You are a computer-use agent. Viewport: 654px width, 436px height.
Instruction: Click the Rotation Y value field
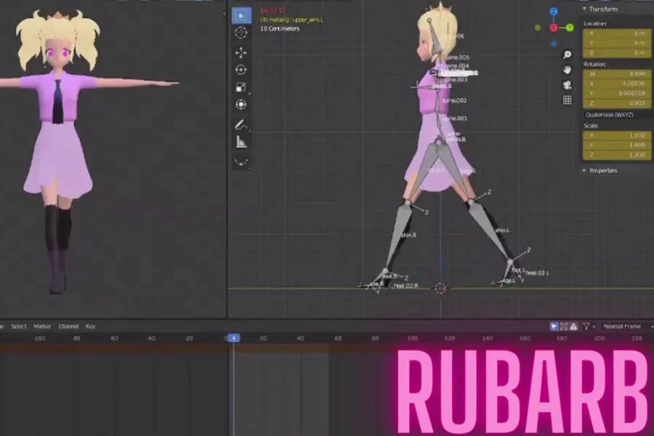pos(617,94)
